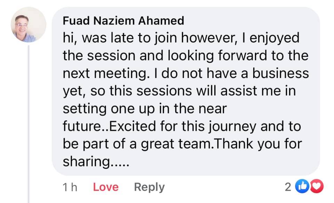Screen dimensions: 334x203
Task: Open the Fuad Naziem Ahamed profile name link
Action: click(x=123, y=21)
